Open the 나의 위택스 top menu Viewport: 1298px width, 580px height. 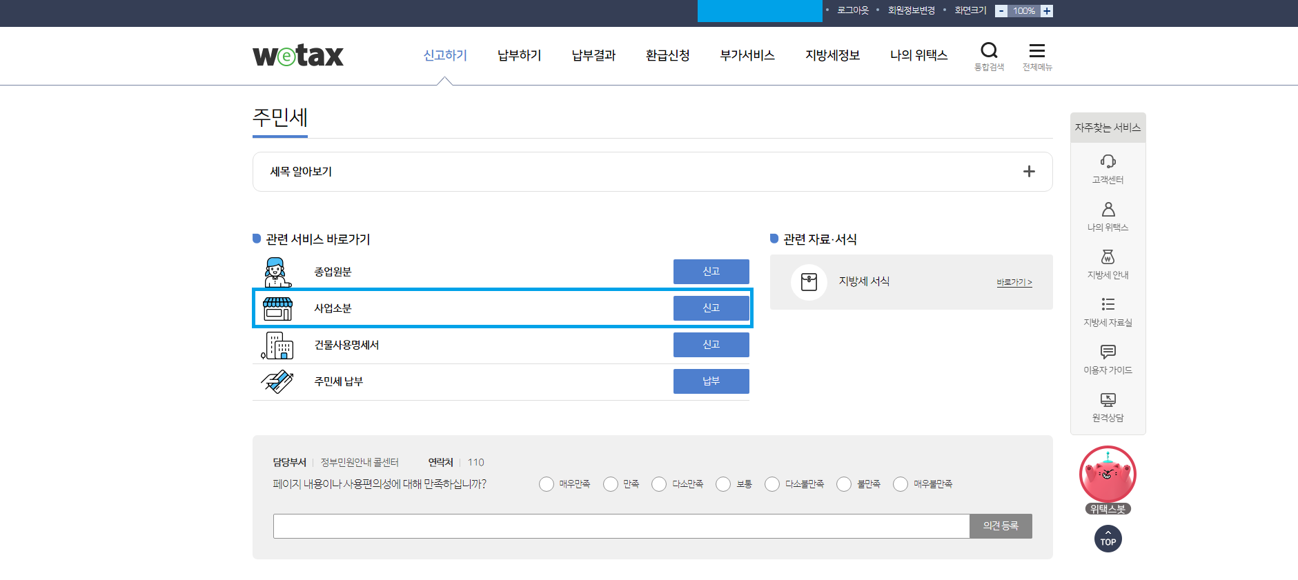[x=919, y=55]
